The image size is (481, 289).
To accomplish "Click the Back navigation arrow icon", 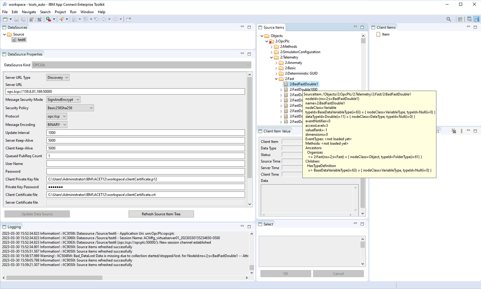I will pyautogui.click(x=104, y=19).
